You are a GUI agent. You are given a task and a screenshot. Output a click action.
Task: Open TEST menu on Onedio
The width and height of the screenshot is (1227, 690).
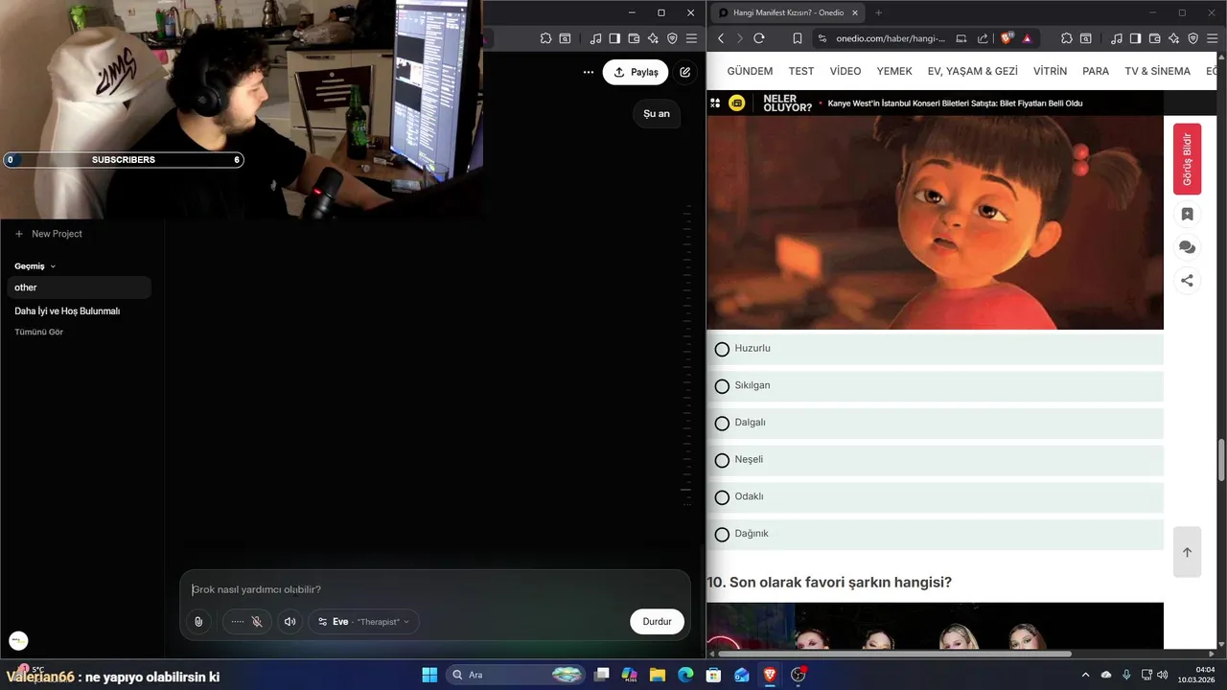point(801,71)
